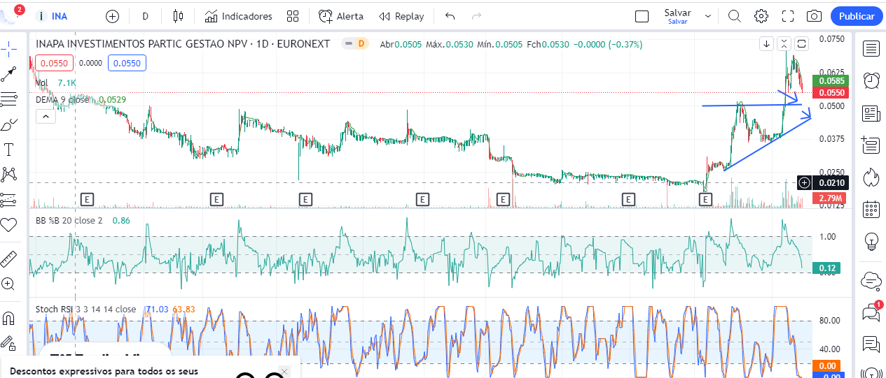Open the layout setup square icon
Viewport: 886px width, 378px height.
tap(642, 16)
